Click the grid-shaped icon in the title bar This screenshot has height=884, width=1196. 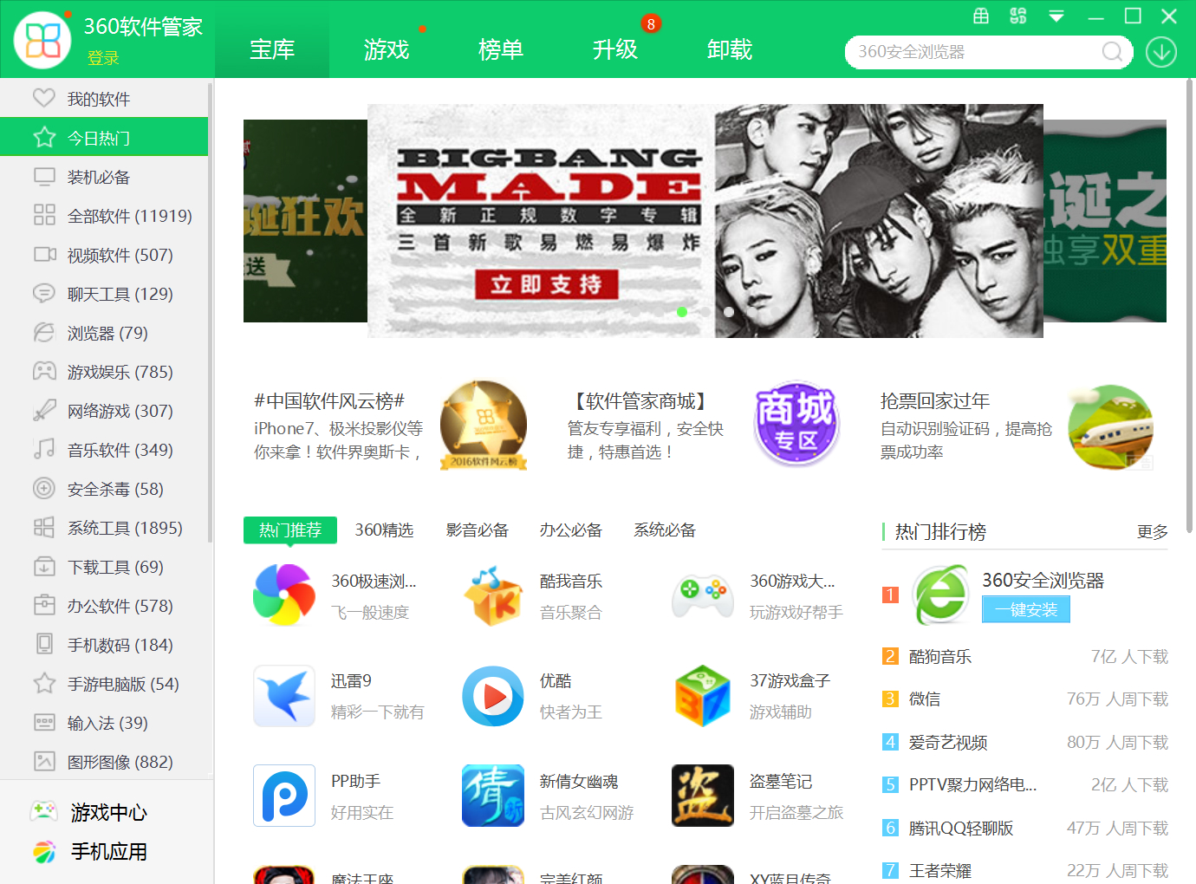(x=981, y=16)
